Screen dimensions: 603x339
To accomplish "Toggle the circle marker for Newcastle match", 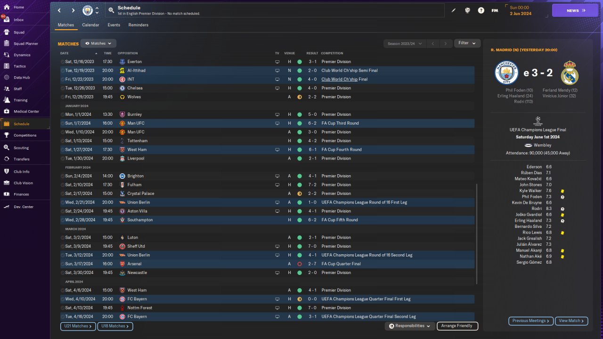I will pos(63,273).
